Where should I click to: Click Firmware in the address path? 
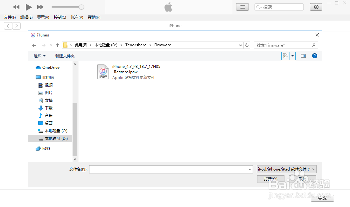tap(163, 45)
